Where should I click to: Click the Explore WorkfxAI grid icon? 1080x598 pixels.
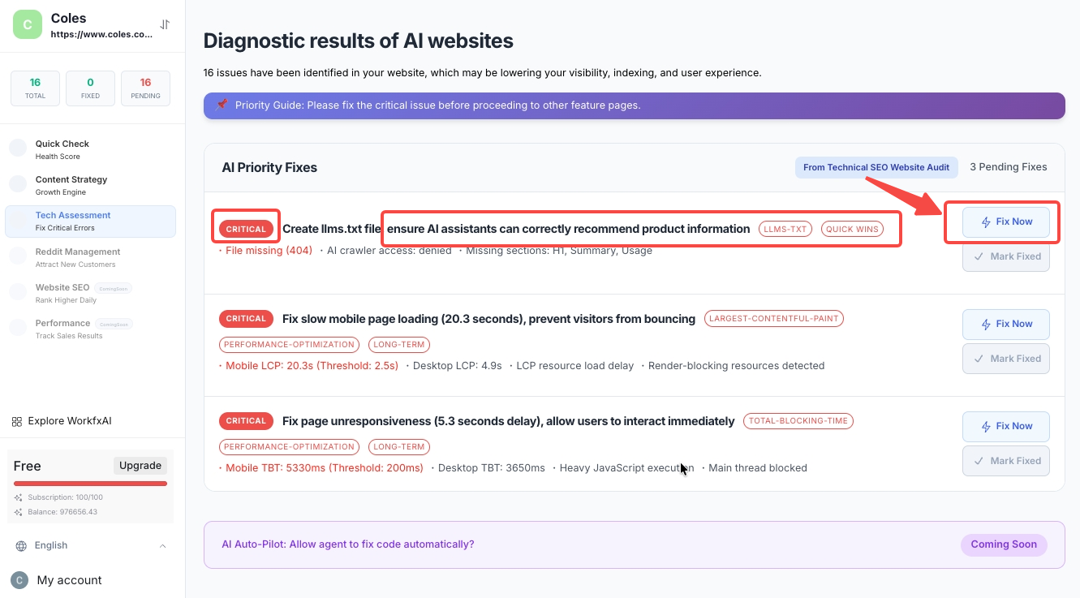coord(17,421)
